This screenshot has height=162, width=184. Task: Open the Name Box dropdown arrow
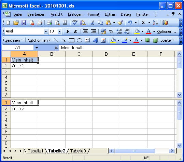click(37, 48)
